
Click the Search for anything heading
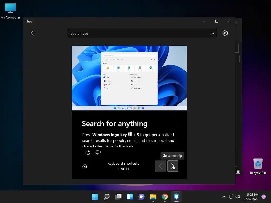coord(115,124)
